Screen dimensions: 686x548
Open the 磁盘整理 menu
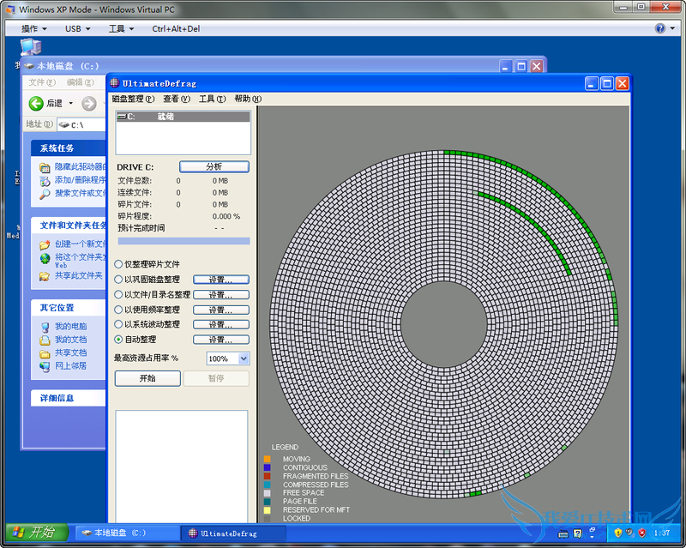point(133,99)
